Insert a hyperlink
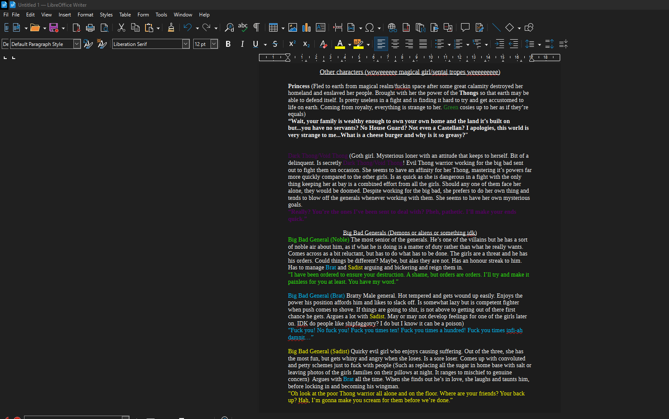 tap(392, 28)
